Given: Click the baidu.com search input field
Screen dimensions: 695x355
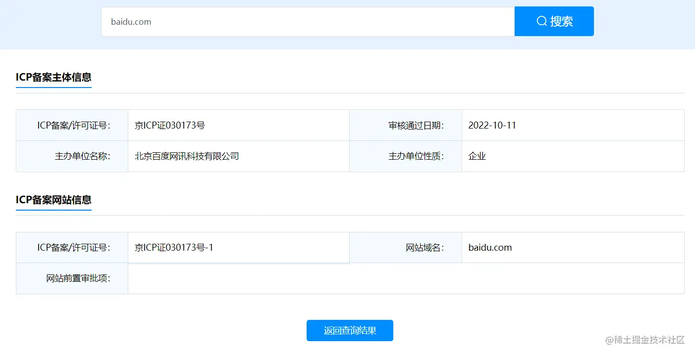Looking at the screenshot, I should point(308,22).
